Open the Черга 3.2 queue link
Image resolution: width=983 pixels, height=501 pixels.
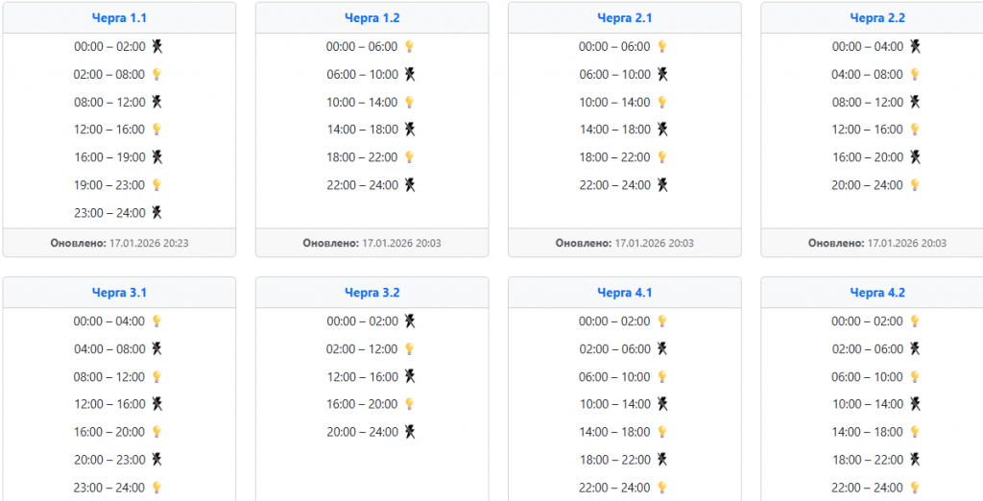tap(372, 293)
